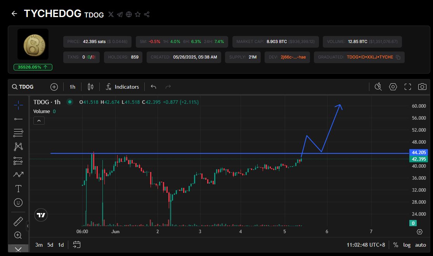Viewport: 433px width, 256px height.
Task: Enter fullscreen mode for the chart
Action: click(x=408, y=87)
